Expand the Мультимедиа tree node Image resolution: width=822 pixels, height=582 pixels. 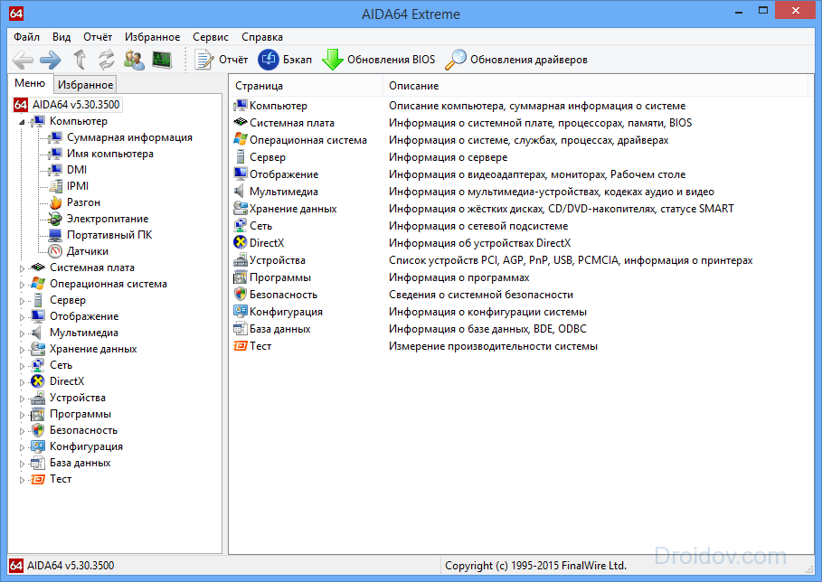[22, 333]
